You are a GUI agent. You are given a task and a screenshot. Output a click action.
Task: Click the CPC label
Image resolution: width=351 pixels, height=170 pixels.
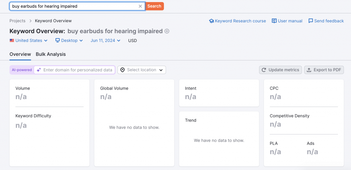tap(274, 89)
